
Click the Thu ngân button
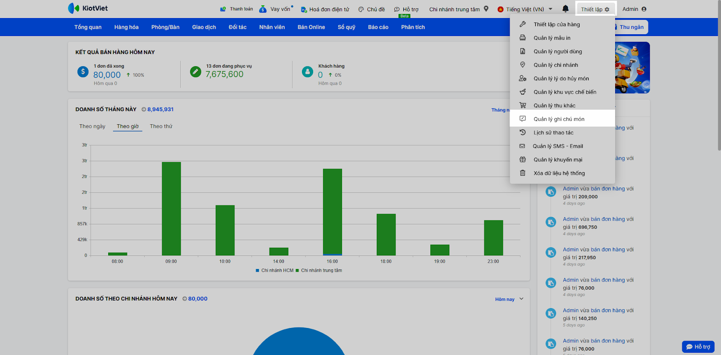[631, 27]
